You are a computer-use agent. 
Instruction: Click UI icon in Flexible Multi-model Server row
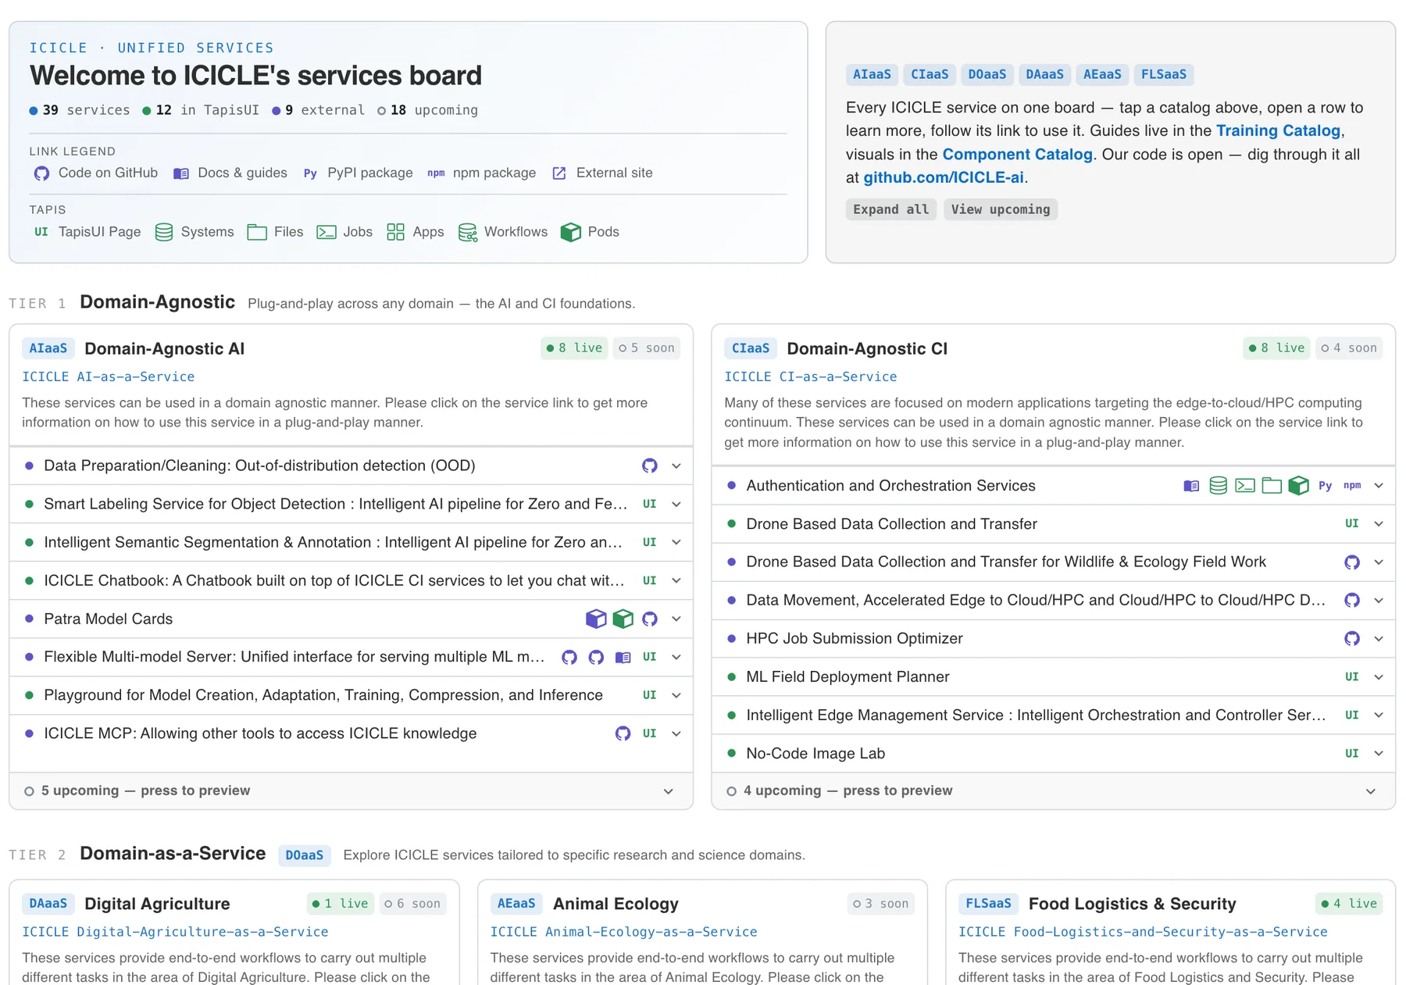pyautogui.click(x=649, y=657)
